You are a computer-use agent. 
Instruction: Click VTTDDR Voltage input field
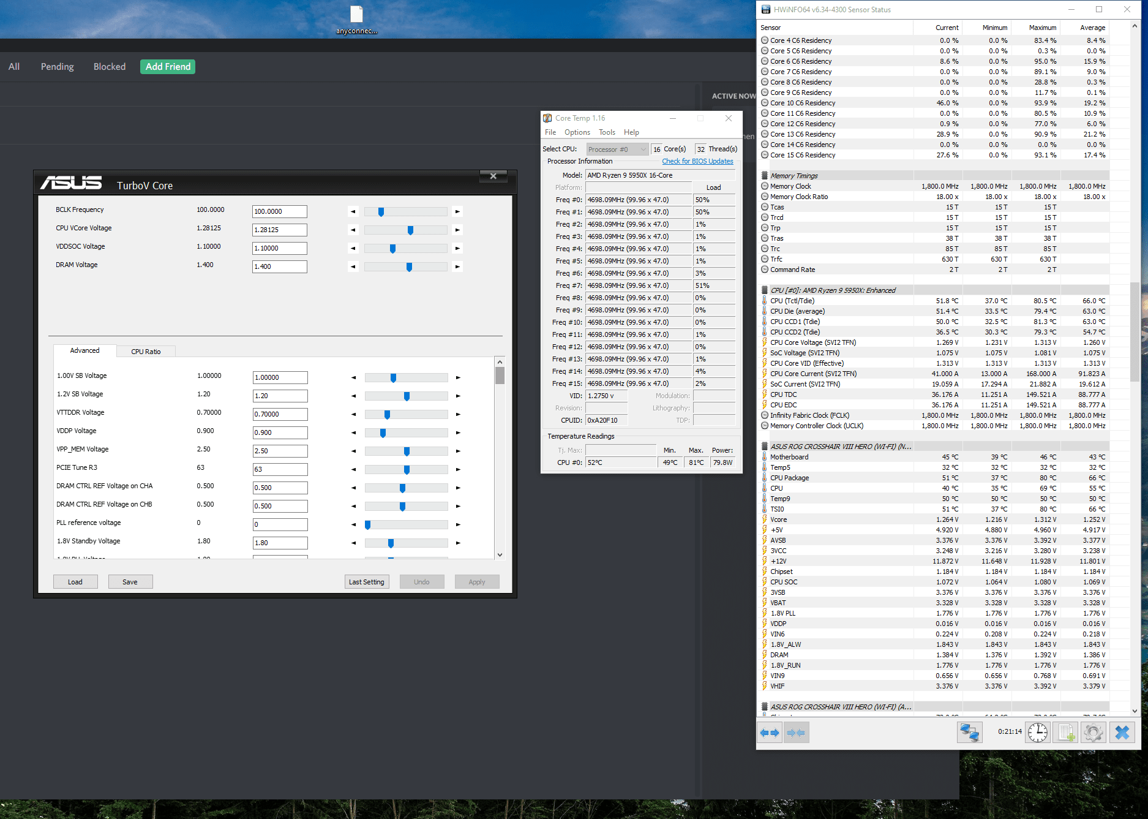[280, 414]
